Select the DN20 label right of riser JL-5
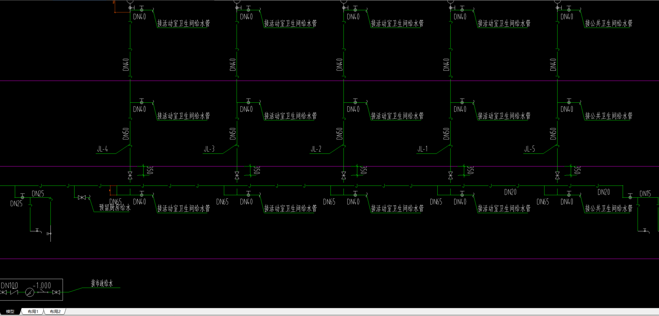This screenshot has height=316, width=659. coord(604,192)
